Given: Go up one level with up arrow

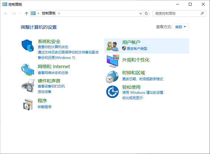Looking at the screenshot, I should 26,14.
